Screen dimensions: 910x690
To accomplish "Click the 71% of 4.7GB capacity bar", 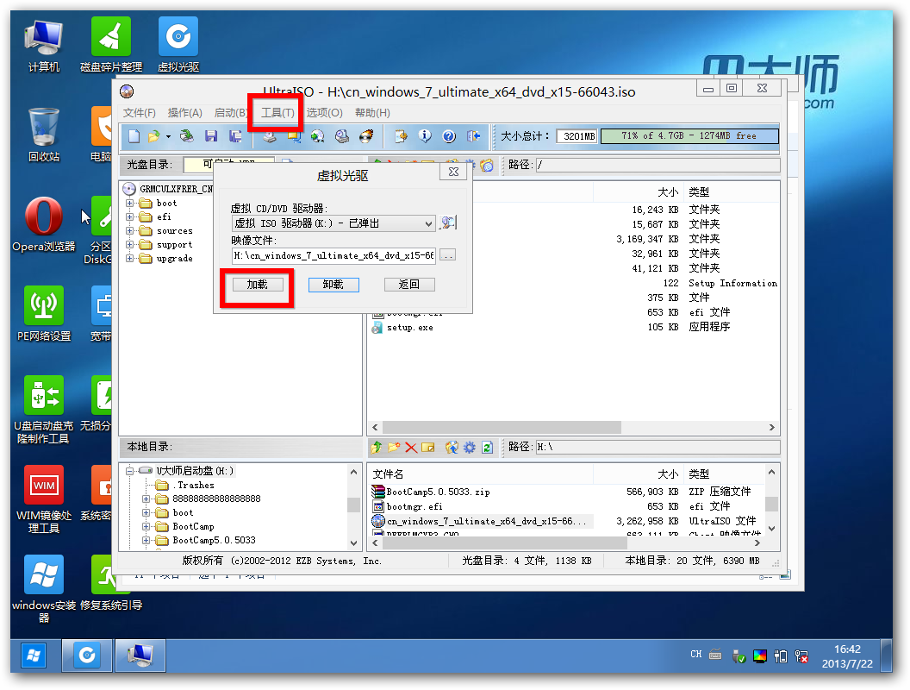I will [689, 136].
